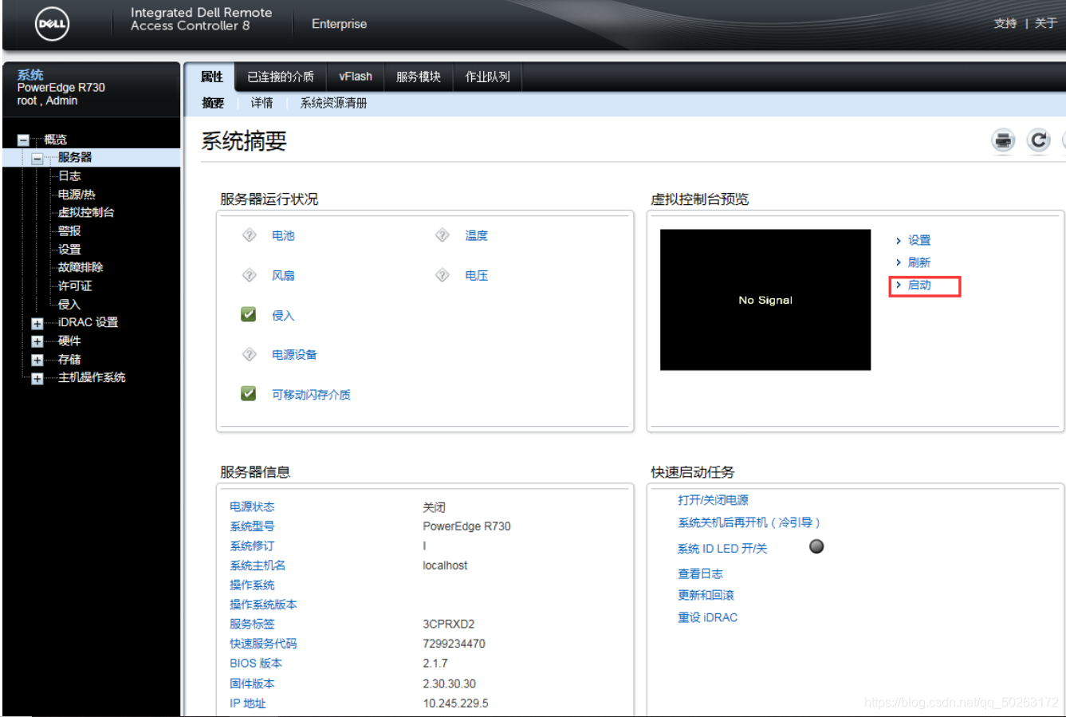
Task: Open 警报 in the sidebar tree
Action: click(69, 230)
